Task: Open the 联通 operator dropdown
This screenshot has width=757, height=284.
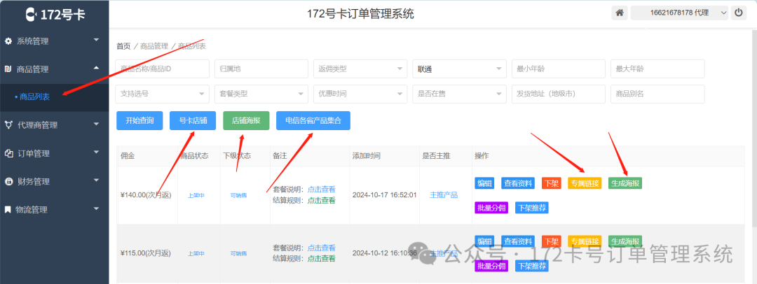Action: coord(459,69)
